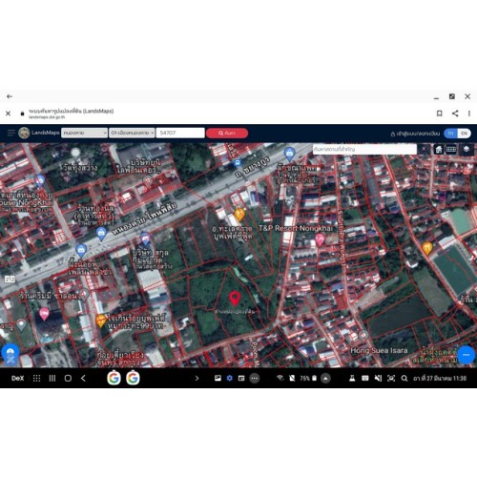Open the measurement grid icon on map toolbar
The height and width of the screenshot is (477, 477).
click(x=451, y=149)
